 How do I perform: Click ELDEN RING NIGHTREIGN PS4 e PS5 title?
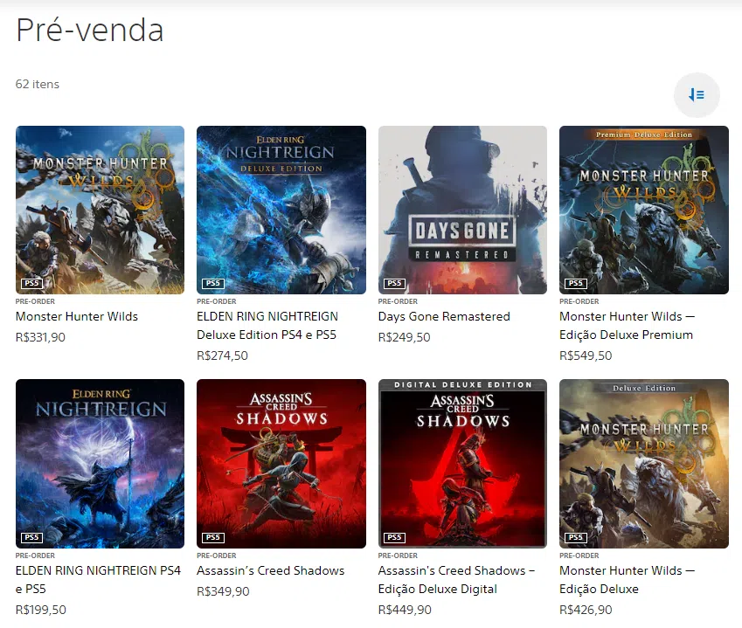[99, 580]
